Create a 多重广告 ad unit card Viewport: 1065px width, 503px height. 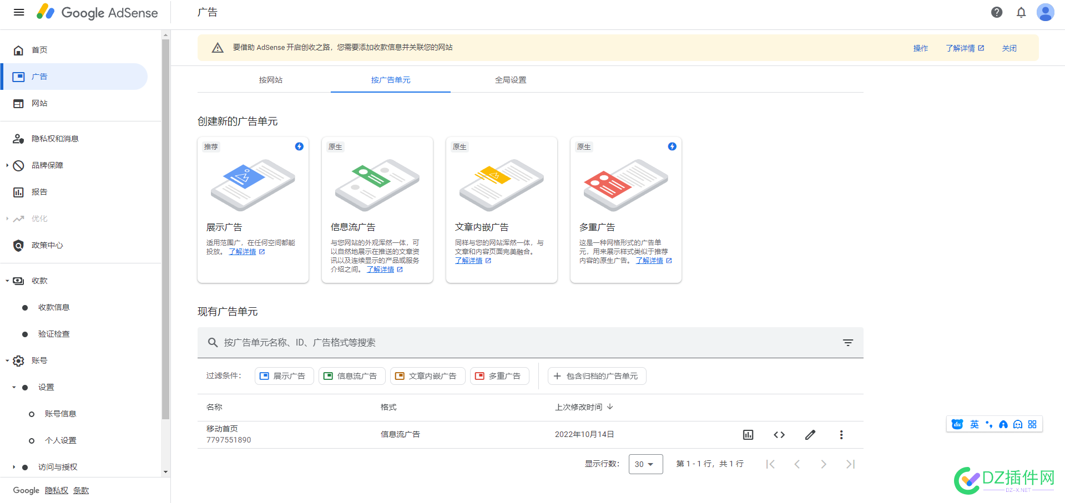pos(626,210)
